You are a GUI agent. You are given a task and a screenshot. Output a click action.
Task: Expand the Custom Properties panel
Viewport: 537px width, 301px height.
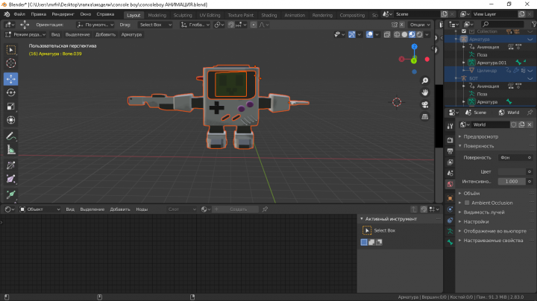coord(493,241)
